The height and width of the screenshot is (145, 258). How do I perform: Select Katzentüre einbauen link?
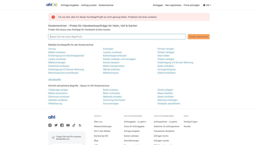[59, 66]
